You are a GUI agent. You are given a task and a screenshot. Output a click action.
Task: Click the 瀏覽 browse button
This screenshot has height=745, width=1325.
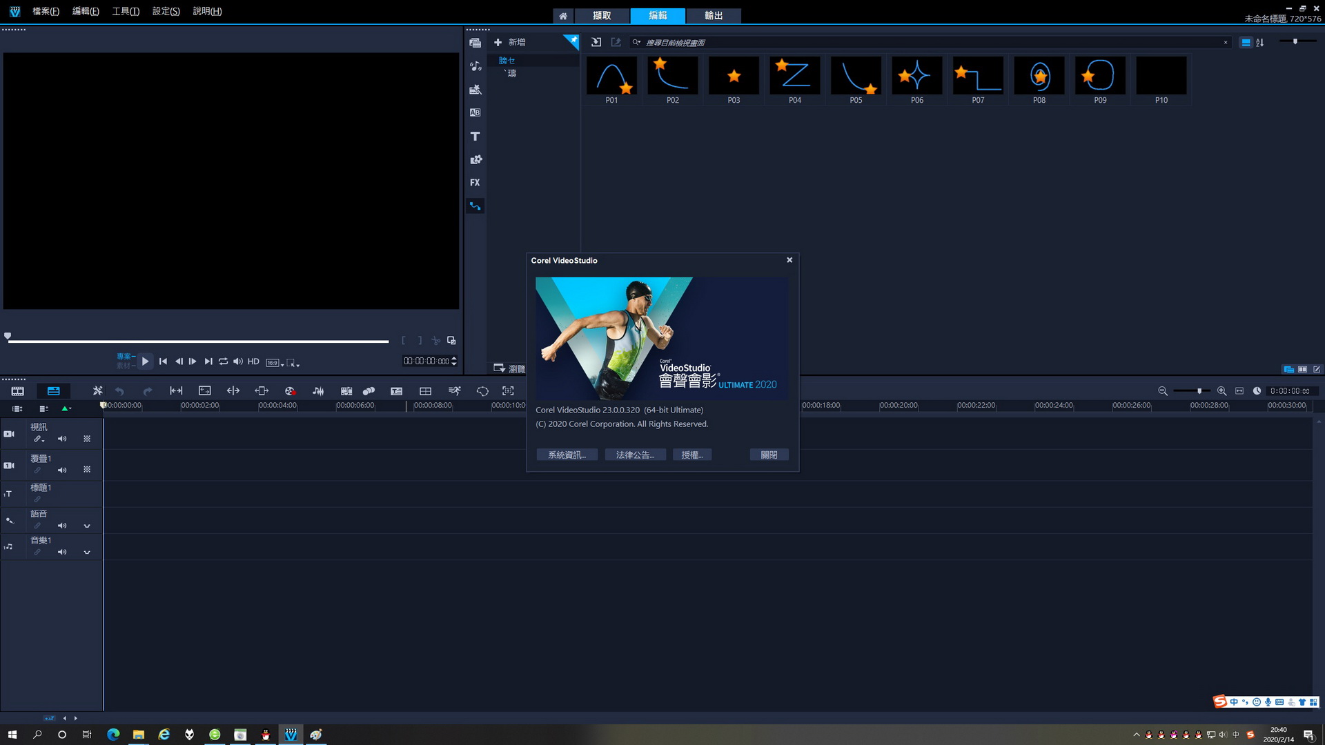point(509,369)
